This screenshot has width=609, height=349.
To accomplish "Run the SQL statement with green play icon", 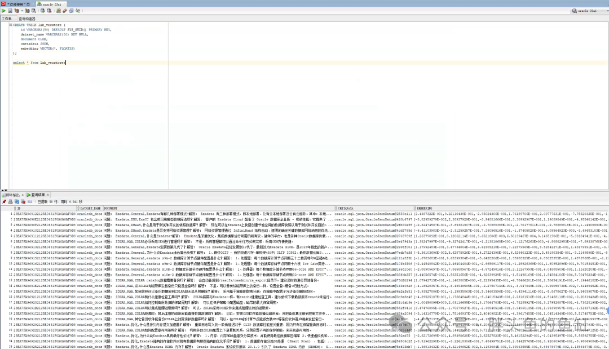I will (3, 11).
